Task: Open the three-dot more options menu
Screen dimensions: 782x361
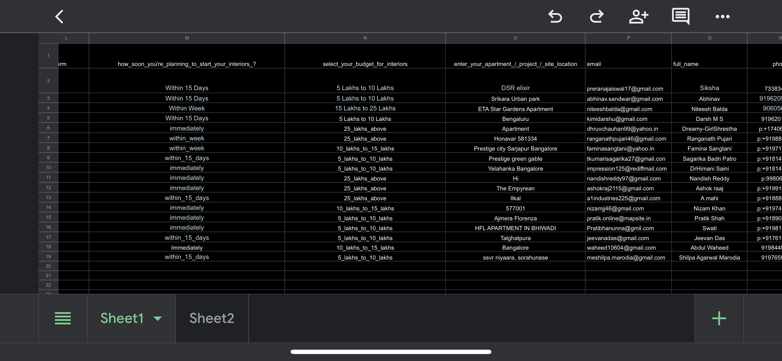Action: click(x=722, y=17)
